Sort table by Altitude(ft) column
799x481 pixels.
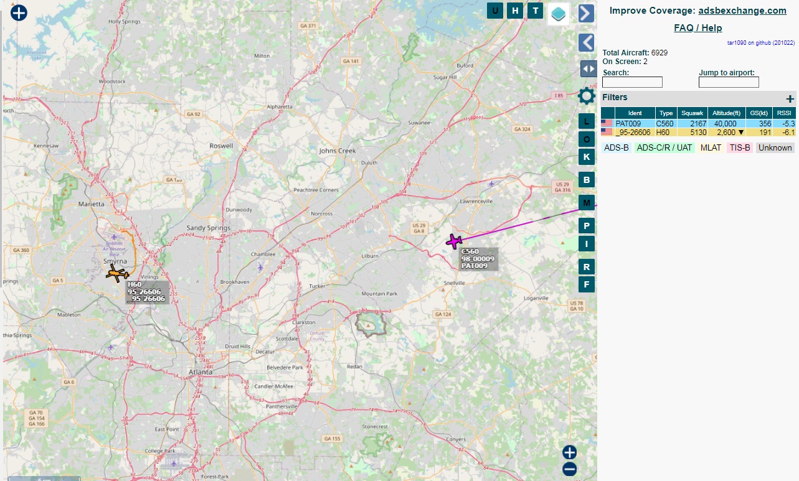click(727, 113)
